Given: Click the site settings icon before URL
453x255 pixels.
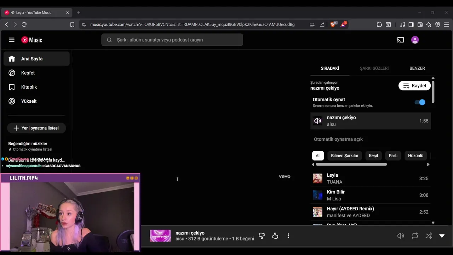Looking at the screenshot, I should (x=84, y=24).
